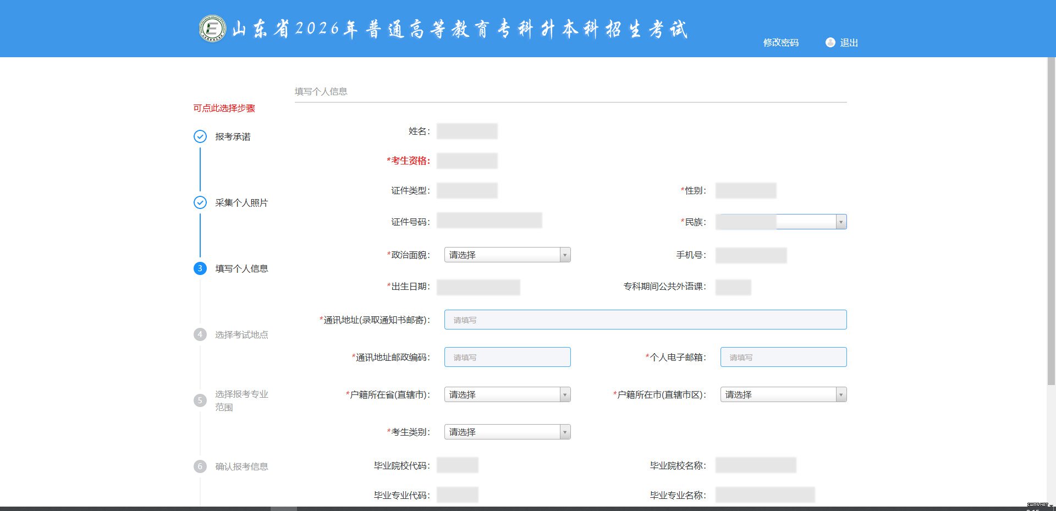Click the 修改密码 link
Image resolution: width=1056 pixels, height=511 pixels.
[x=780, y=42]
